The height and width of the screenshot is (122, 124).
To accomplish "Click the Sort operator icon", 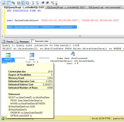I will pyautogui.click(x=32, y=55).
